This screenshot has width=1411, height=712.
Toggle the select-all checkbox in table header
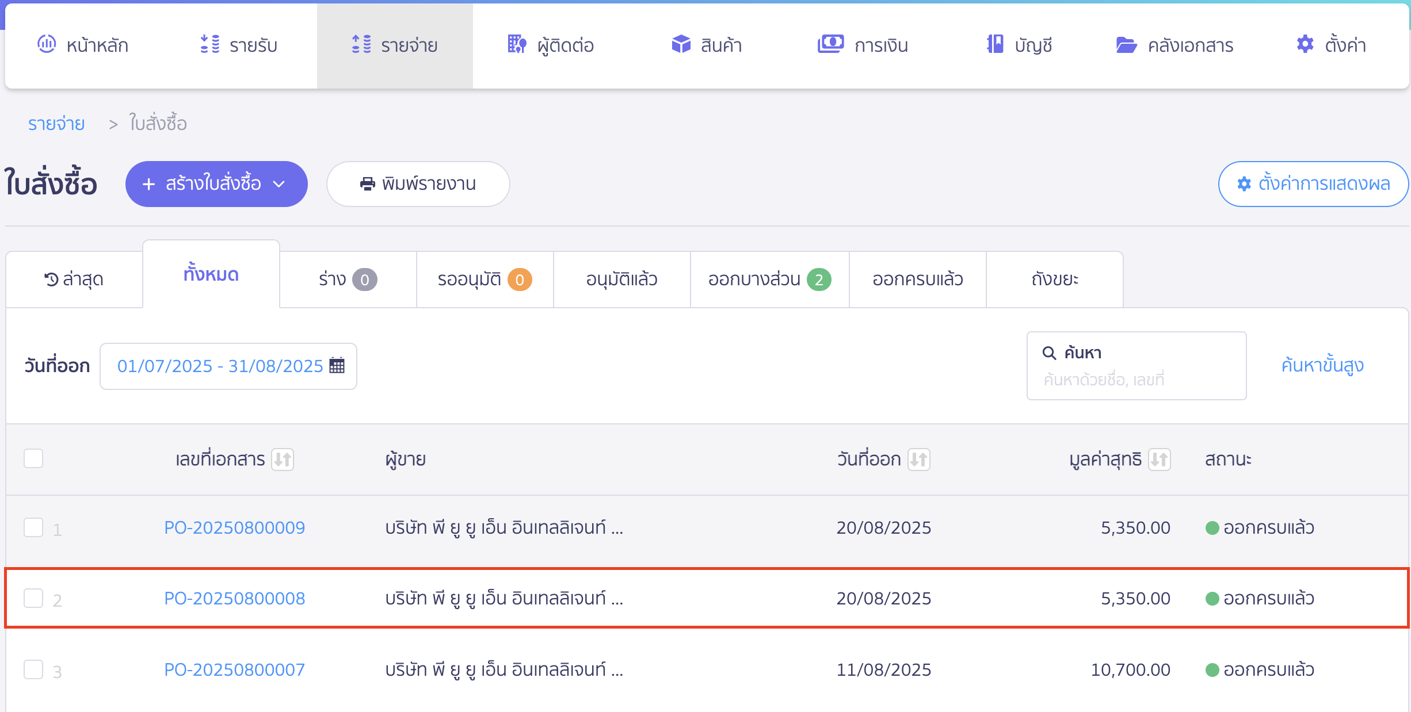click(x=33, y=458)
